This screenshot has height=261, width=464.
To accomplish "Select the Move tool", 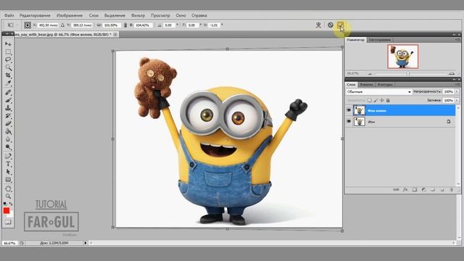I will coord(8,44).
